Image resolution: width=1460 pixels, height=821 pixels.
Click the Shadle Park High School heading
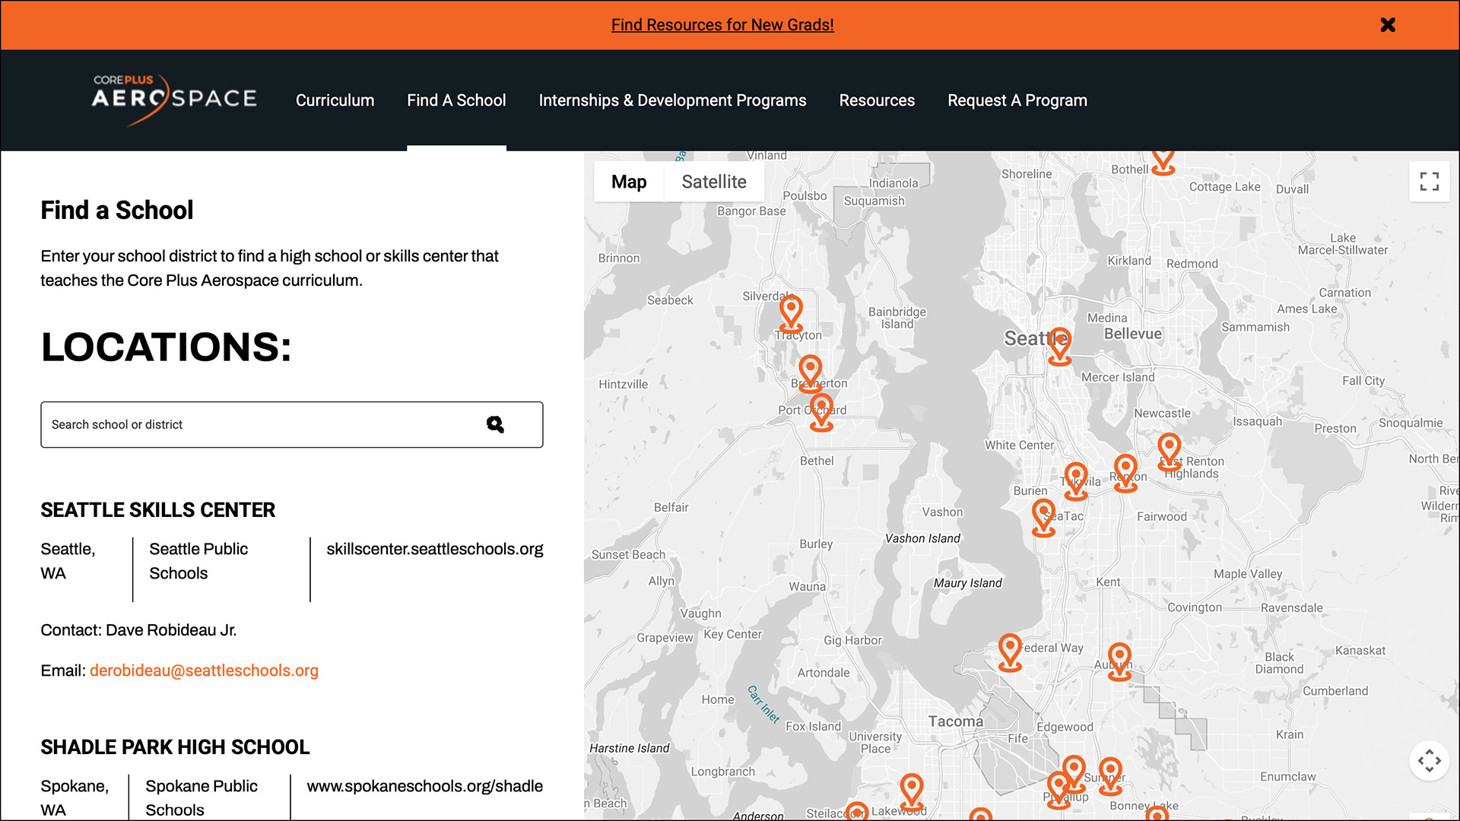pyautogui.click(x=175, y=747)
